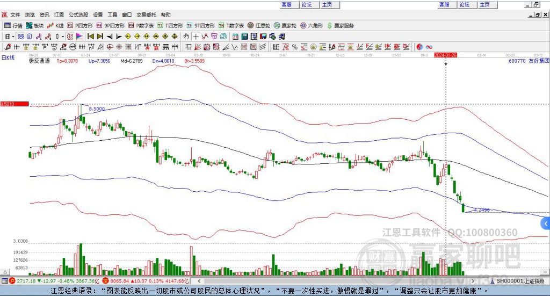The height and width of the screenshot is (296, 550).
Task: Open the P数字表 tool
Action: 141,26
